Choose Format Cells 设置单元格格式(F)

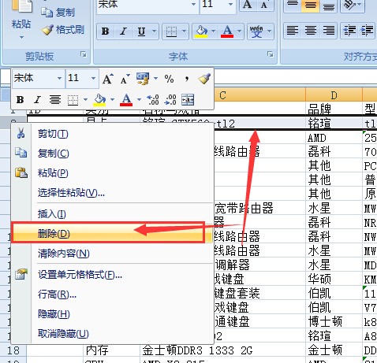[112, 275]
